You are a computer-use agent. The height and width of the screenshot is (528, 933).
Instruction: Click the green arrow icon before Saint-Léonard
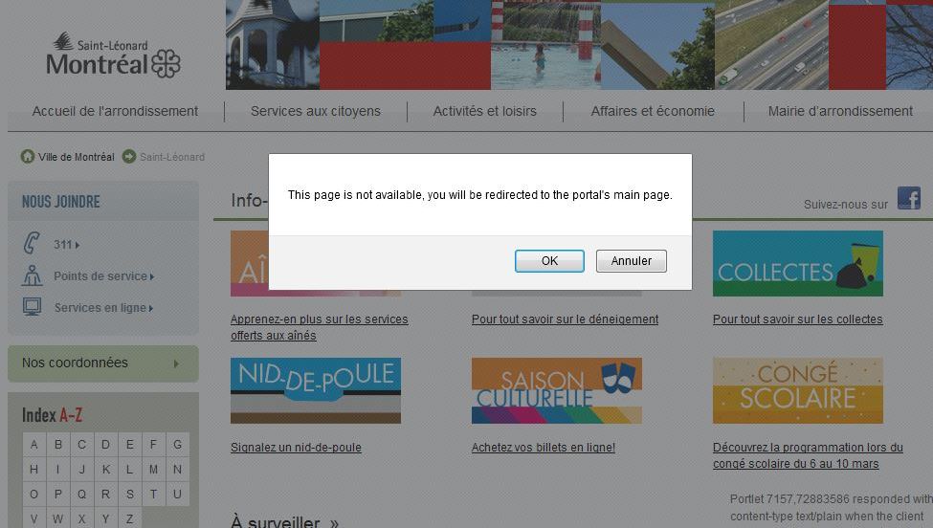tap(128, 157)
